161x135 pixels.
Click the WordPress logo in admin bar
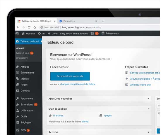(x=17, y=34)
